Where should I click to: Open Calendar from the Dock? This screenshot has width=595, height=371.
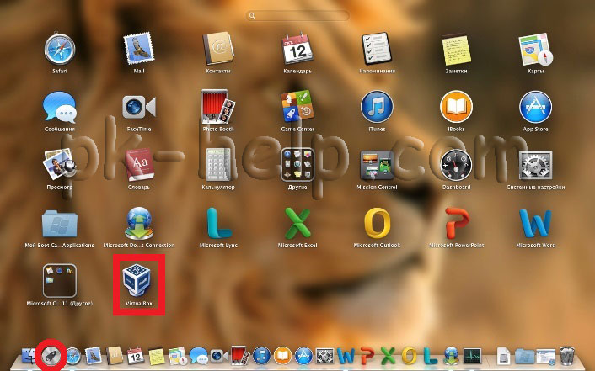(135, 356)
